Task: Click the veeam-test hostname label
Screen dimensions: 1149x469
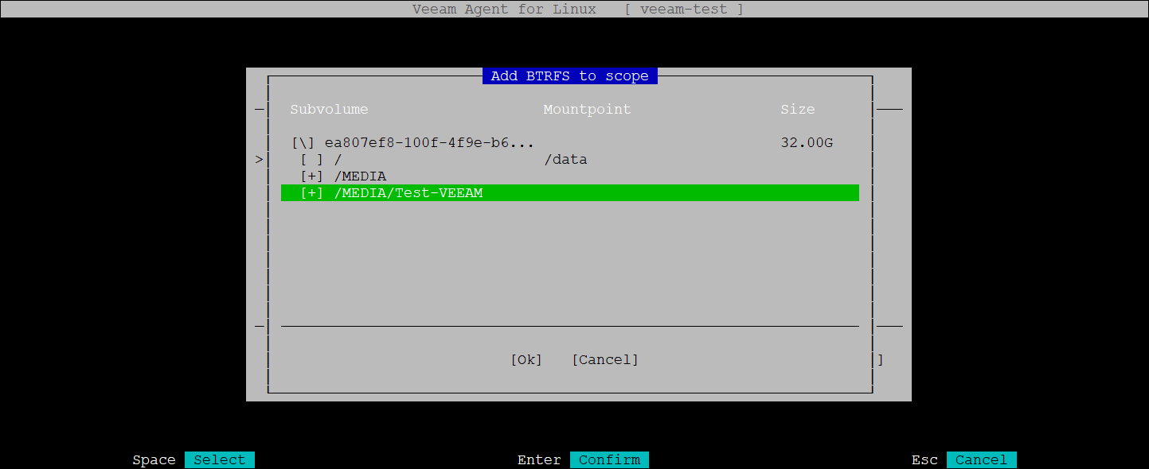Action: [685, 10]
